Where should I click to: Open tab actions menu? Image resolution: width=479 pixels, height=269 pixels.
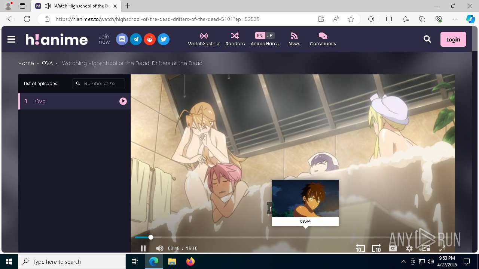(x=22, y=6)
